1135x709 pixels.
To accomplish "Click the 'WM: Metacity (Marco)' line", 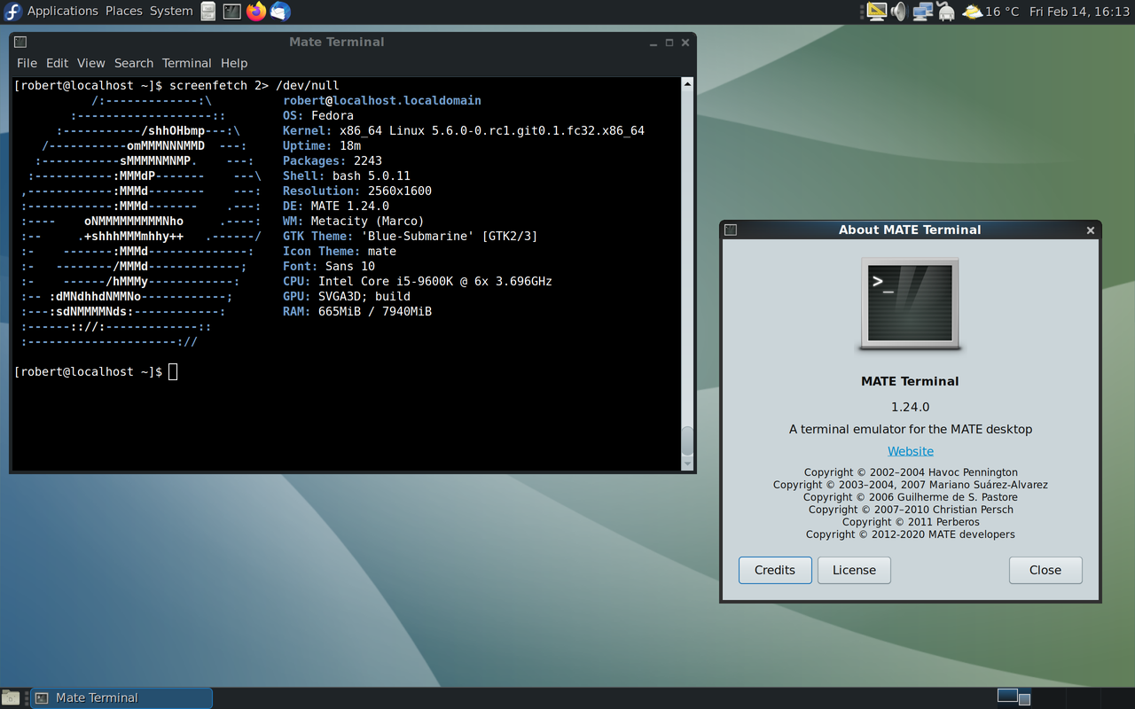I will [x=354, y=222].
